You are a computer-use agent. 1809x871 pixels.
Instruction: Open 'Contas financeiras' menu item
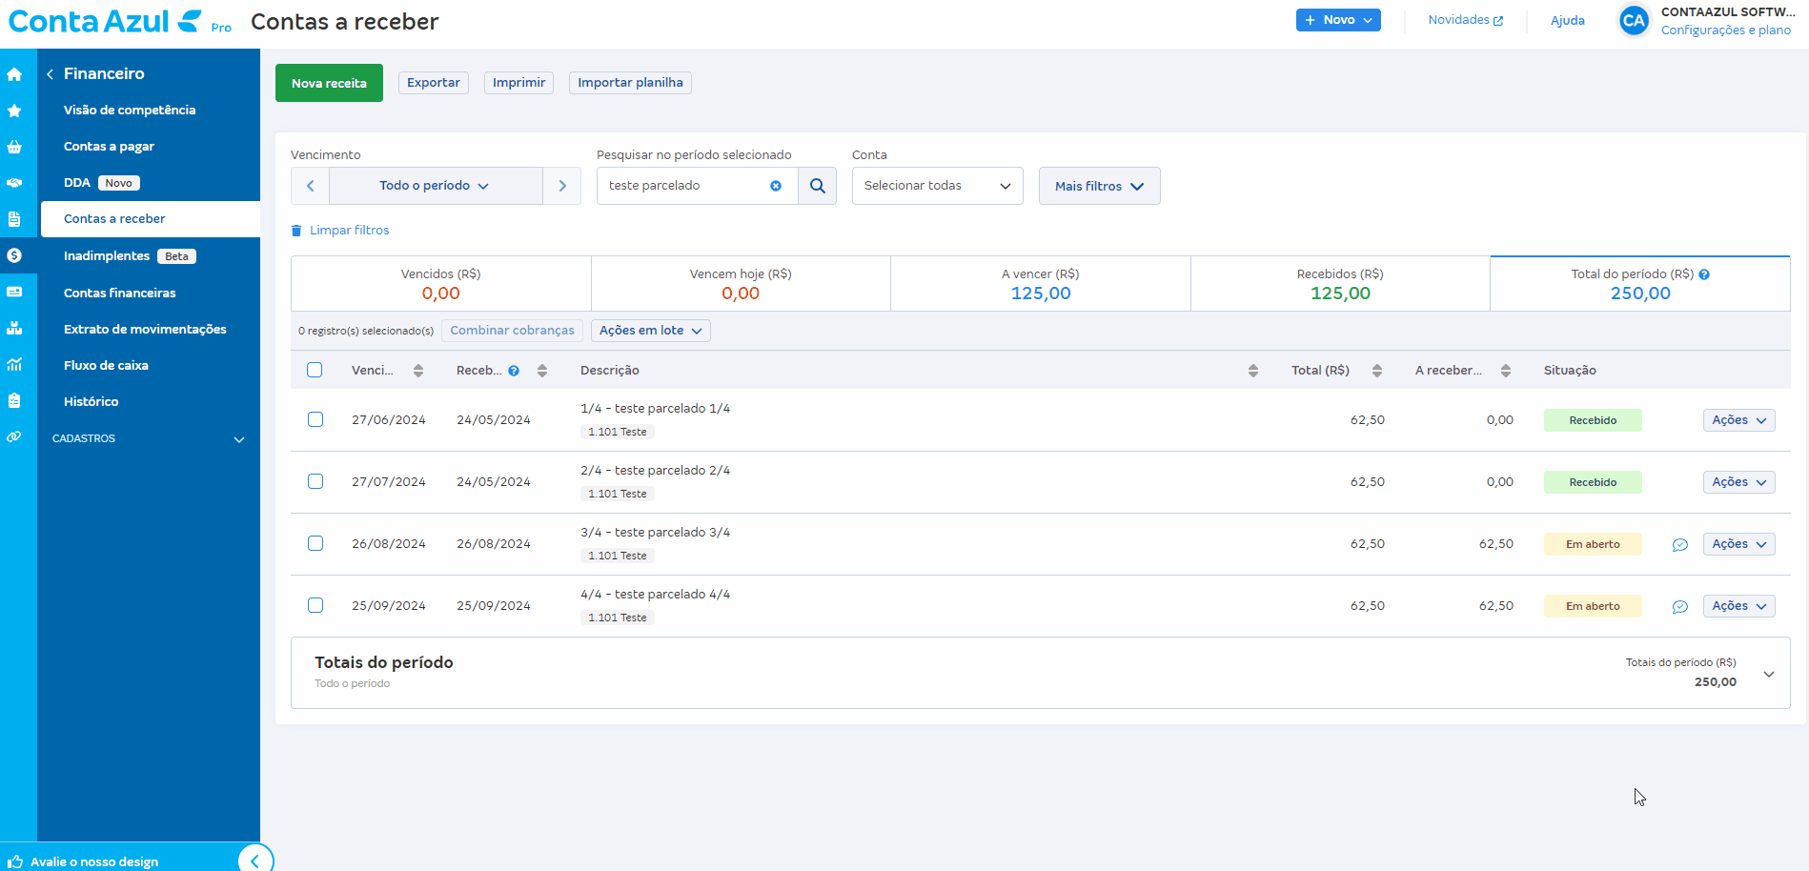tap(120, 294)
